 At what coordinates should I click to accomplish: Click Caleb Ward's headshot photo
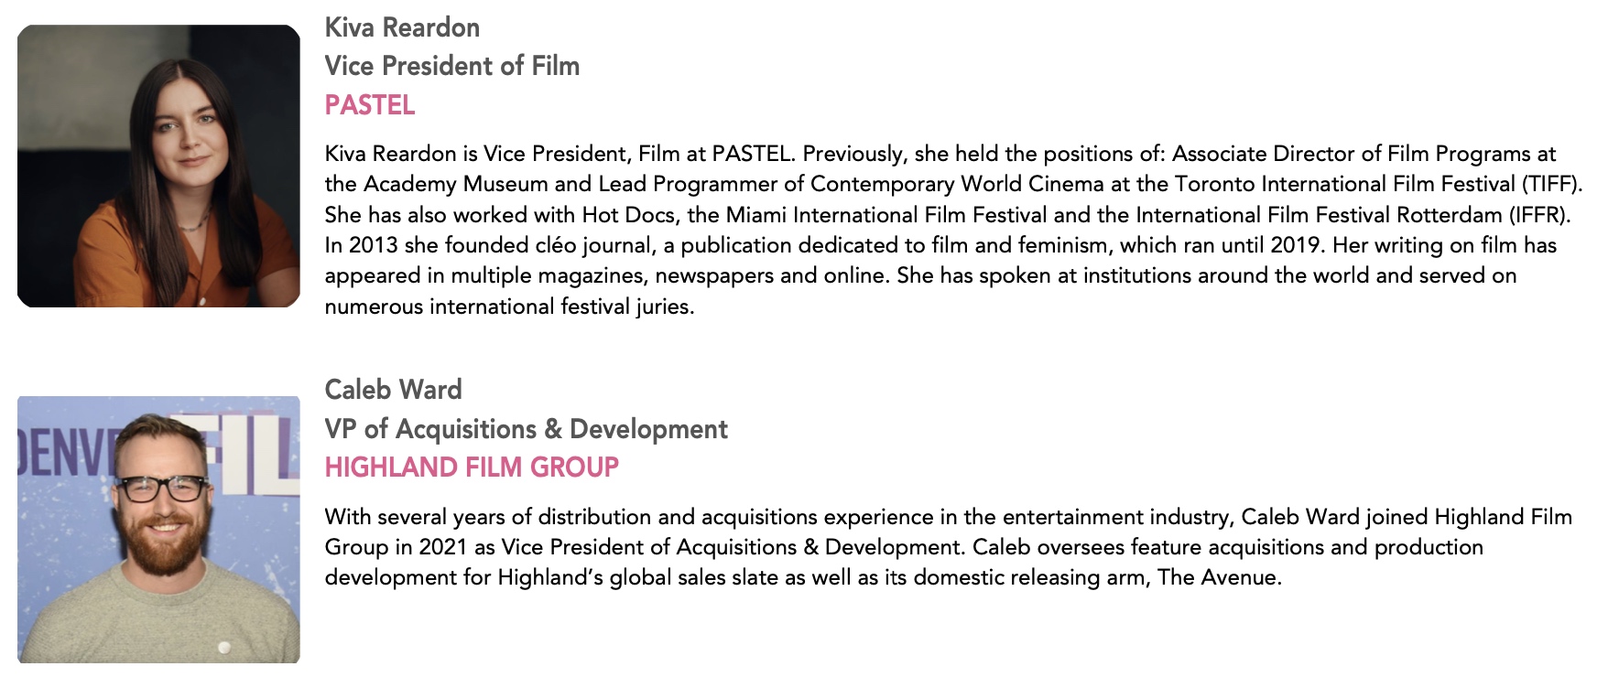(158, 530)
